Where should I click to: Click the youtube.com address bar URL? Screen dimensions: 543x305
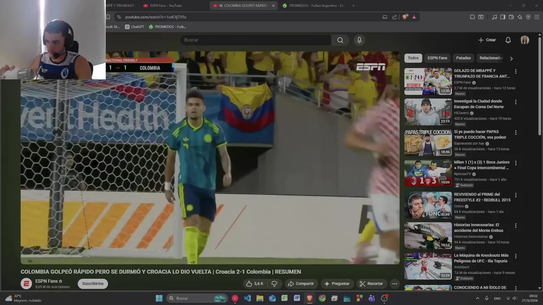pyautogui.click(x=156, y=17)
